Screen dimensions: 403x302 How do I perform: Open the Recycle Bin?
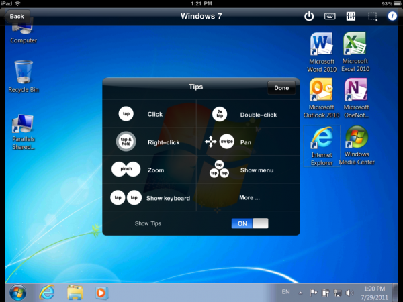24,77
